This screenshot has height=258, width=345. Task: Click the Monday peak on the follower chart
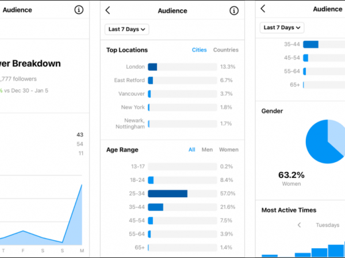click(81, 185)
